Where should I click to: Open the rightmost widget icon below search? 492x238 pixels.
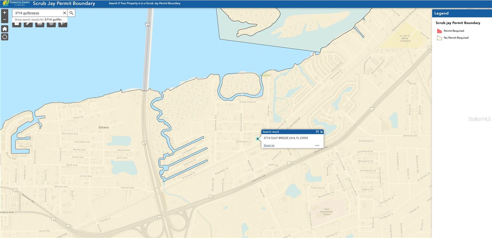(x=63, y=24)
